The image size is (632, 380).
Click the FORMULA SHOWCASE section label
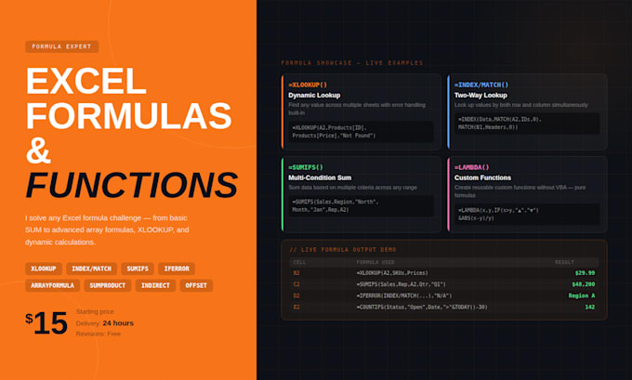click(352, 63)
